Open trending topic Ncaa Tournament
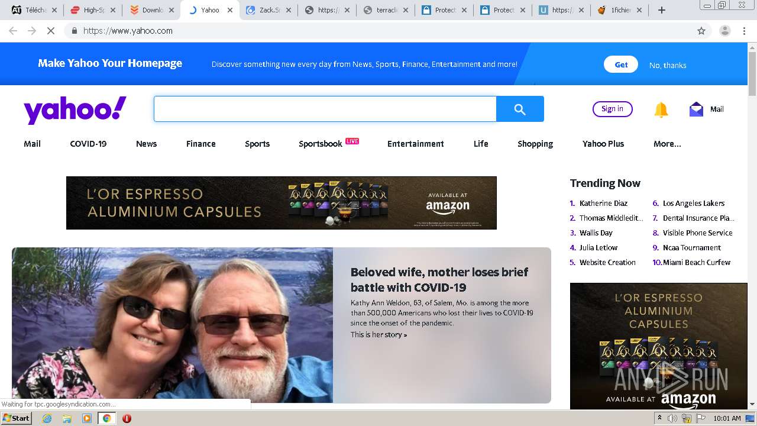Viewport: 757px width, 426px height. coord(691,247)
